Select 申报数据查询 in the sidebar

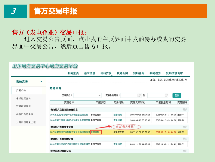(23, 98)
